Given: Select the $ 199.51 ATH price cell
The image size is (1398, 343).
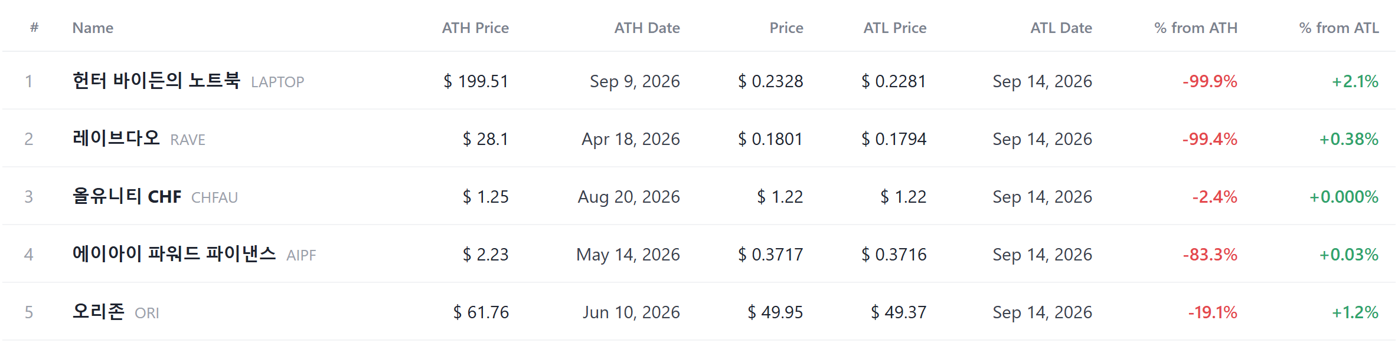Looking at the screenshot, I should (x=476, y=81).
